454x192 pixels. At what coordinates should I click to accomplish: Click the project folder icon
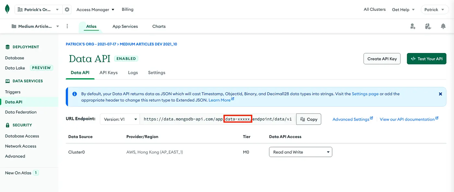[14, 27]
